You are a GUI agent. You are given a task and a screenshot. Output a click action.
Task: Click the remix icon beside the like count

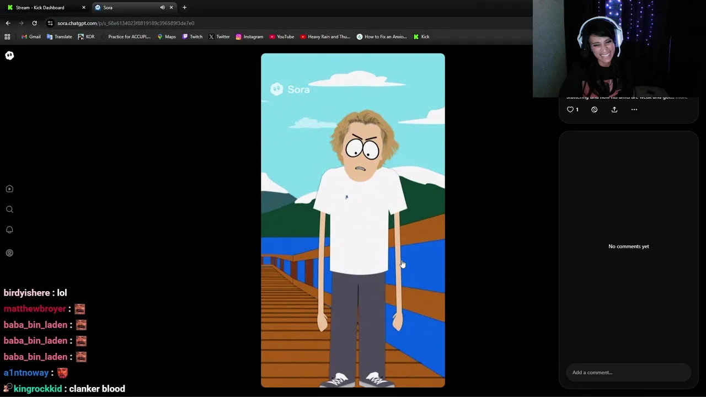point(594,110)
